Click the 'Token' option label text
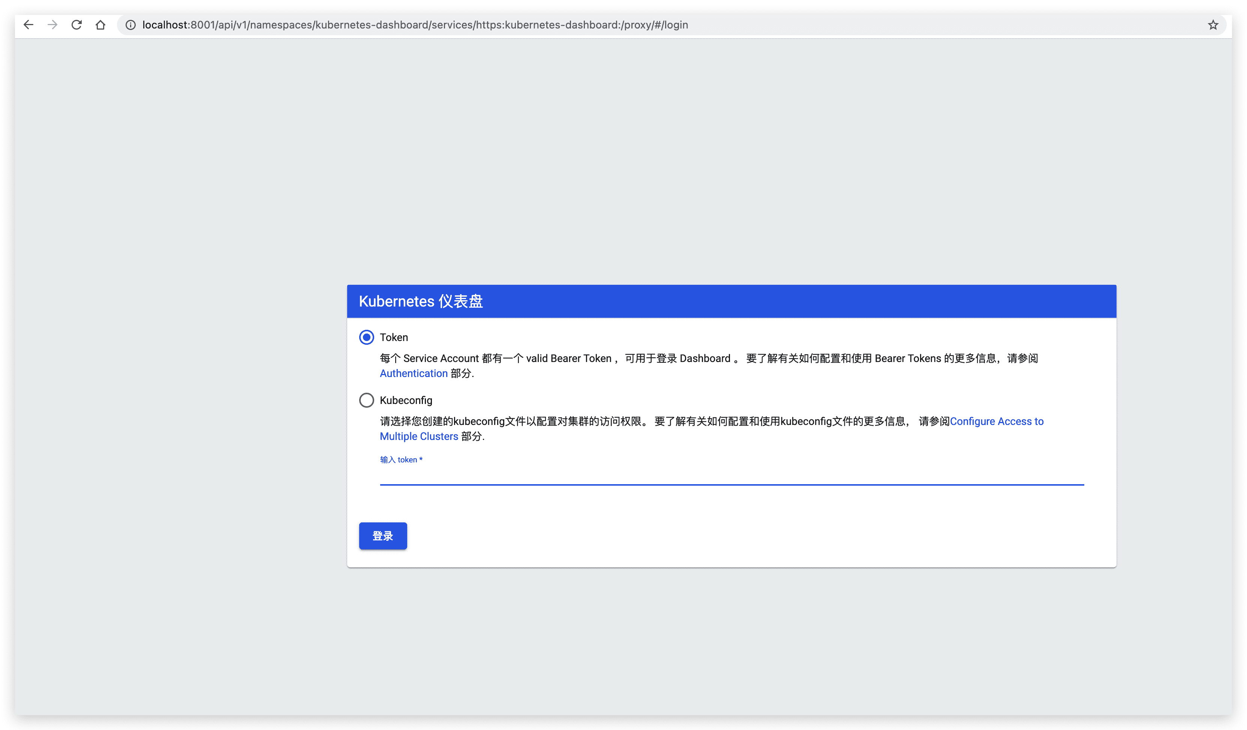 [394, 337]
